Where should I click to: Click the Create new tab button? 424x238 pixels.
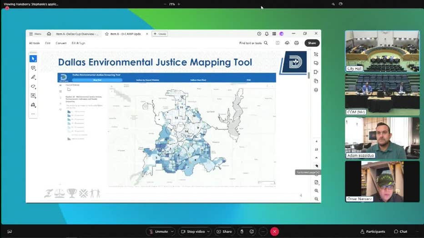pos(160,34)
